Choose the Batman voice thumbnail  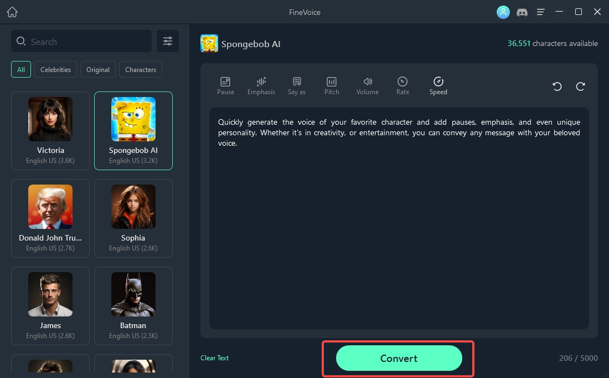click(133, 294)
